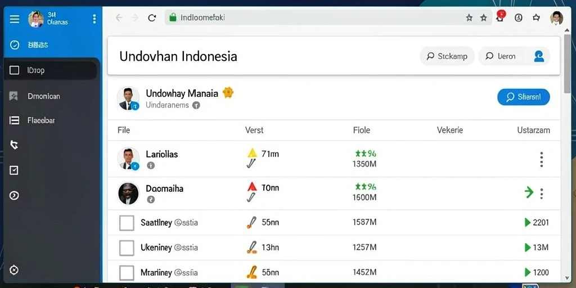
Task: Click the second star in address bar
Action: click(484, 17)
